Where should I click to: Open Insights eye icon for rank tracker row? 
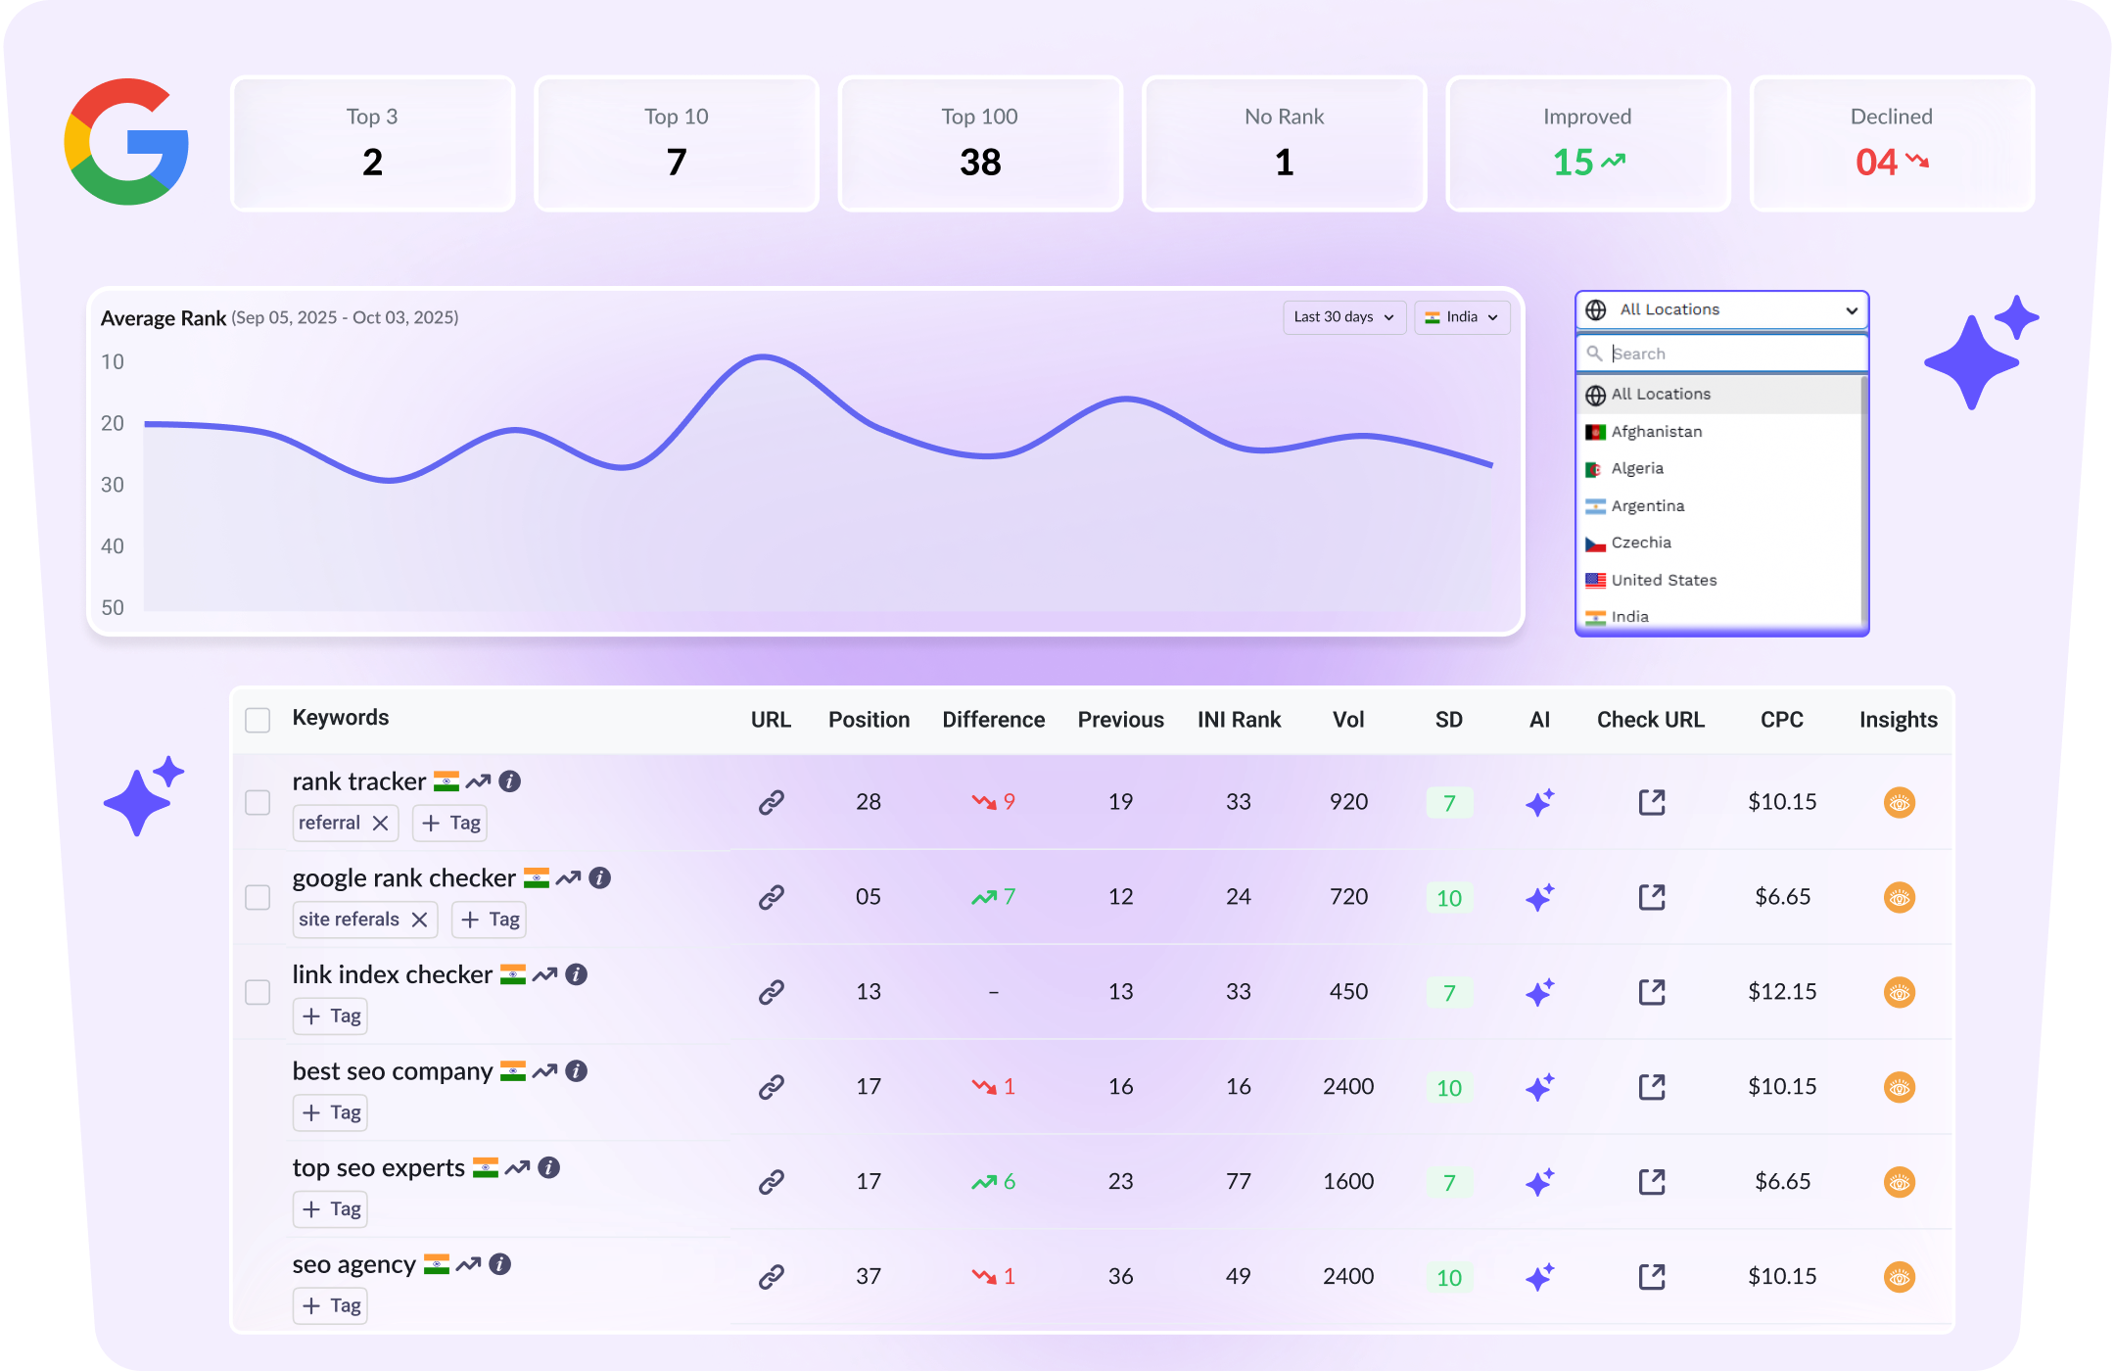(1899, 803)
